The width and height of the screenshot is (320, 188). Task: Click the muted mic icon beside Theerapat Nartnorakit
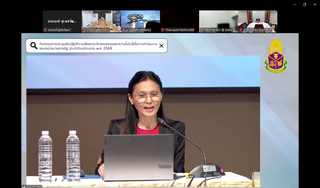click(163, 30)
